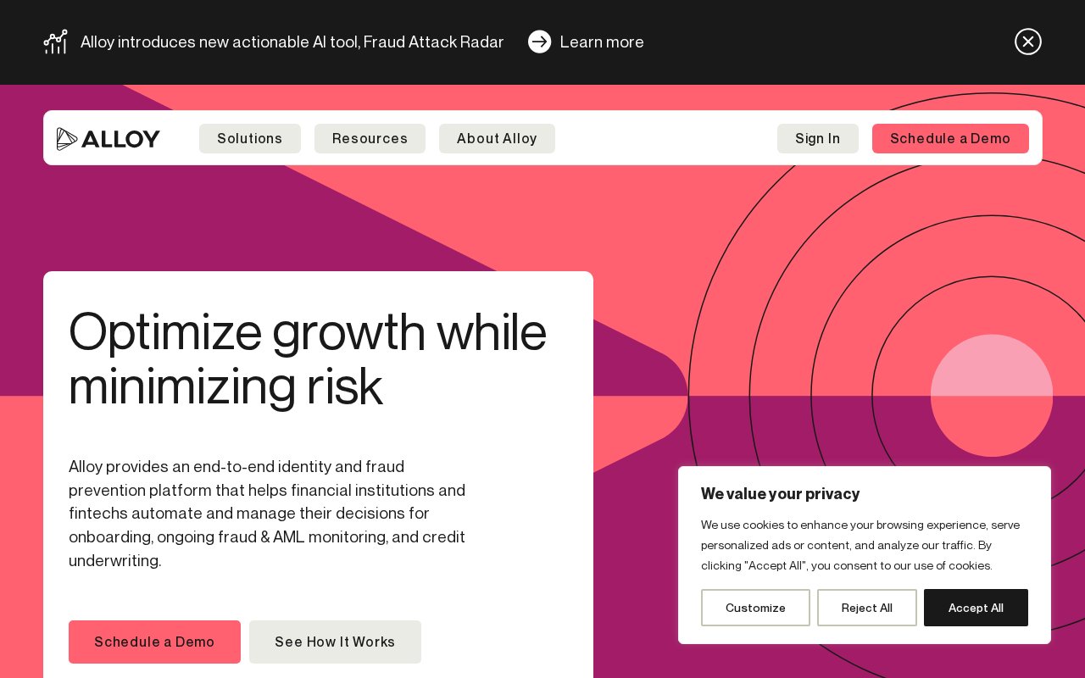Image resolution: width=1085 pixels, height=678 pixels.
Task: Click the Alloy logo in navbar
Action: pyautogui.click(x=108, y=138)
